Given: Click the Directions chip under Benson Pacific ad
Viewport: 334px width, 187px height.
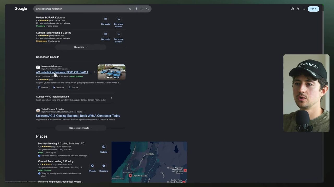Looking at the screenshot, I should 58,88.
